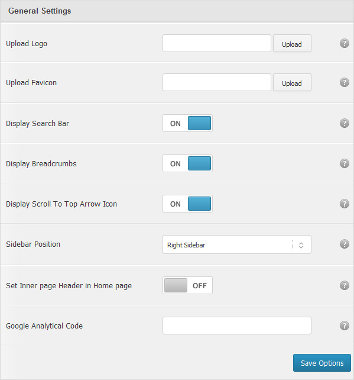The image size is (354, 380).
Task: Click help icon for Google Analytical Code
Action: tap(345, 326)
